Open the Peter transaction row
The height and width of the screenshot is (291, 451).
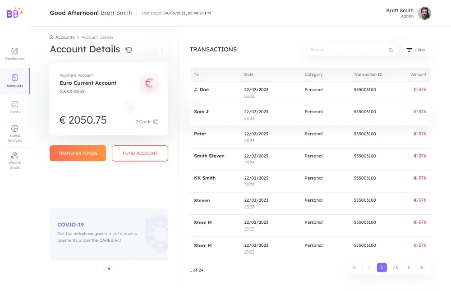tap(311, 137)
